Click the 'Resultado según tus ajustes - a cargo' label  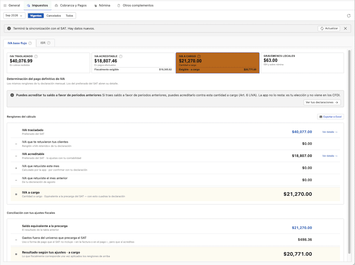click(51, 252)
